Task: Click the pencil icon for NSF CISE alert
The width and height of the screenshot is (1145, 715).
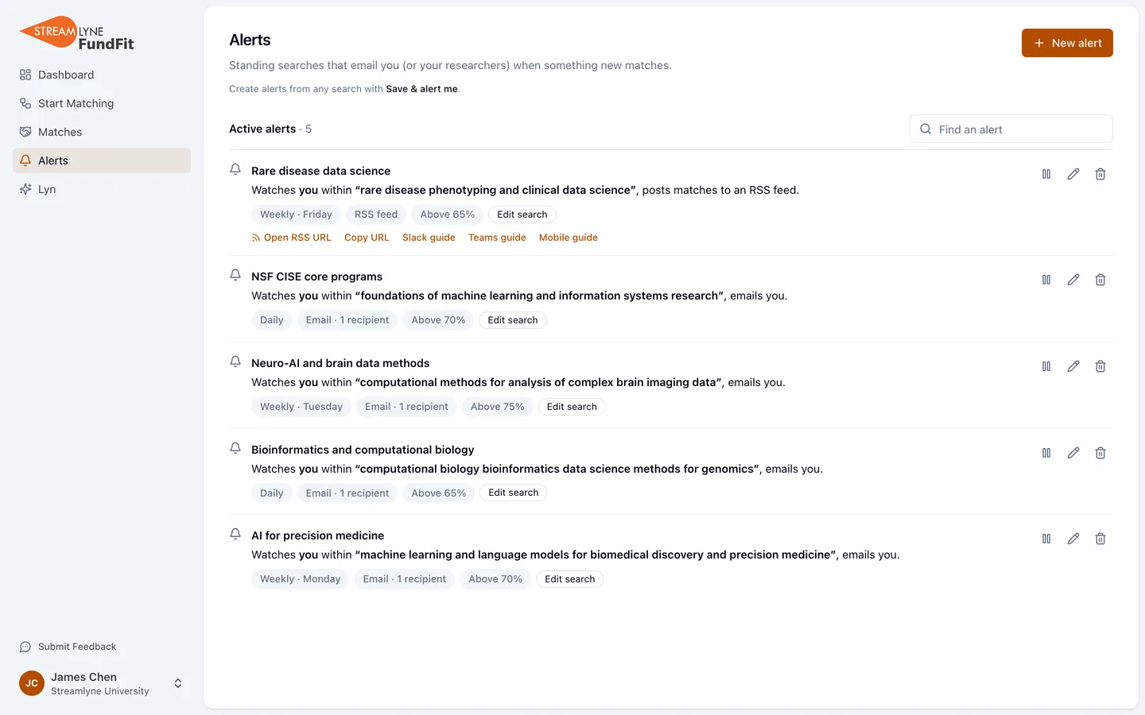Action: [x=1073, y=280]
